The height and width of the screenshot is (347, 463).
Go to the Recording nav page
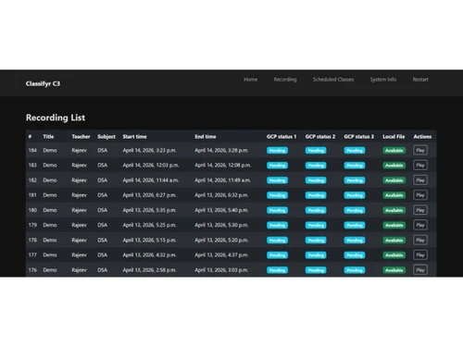pyautogui.click(x=285, y=80)
